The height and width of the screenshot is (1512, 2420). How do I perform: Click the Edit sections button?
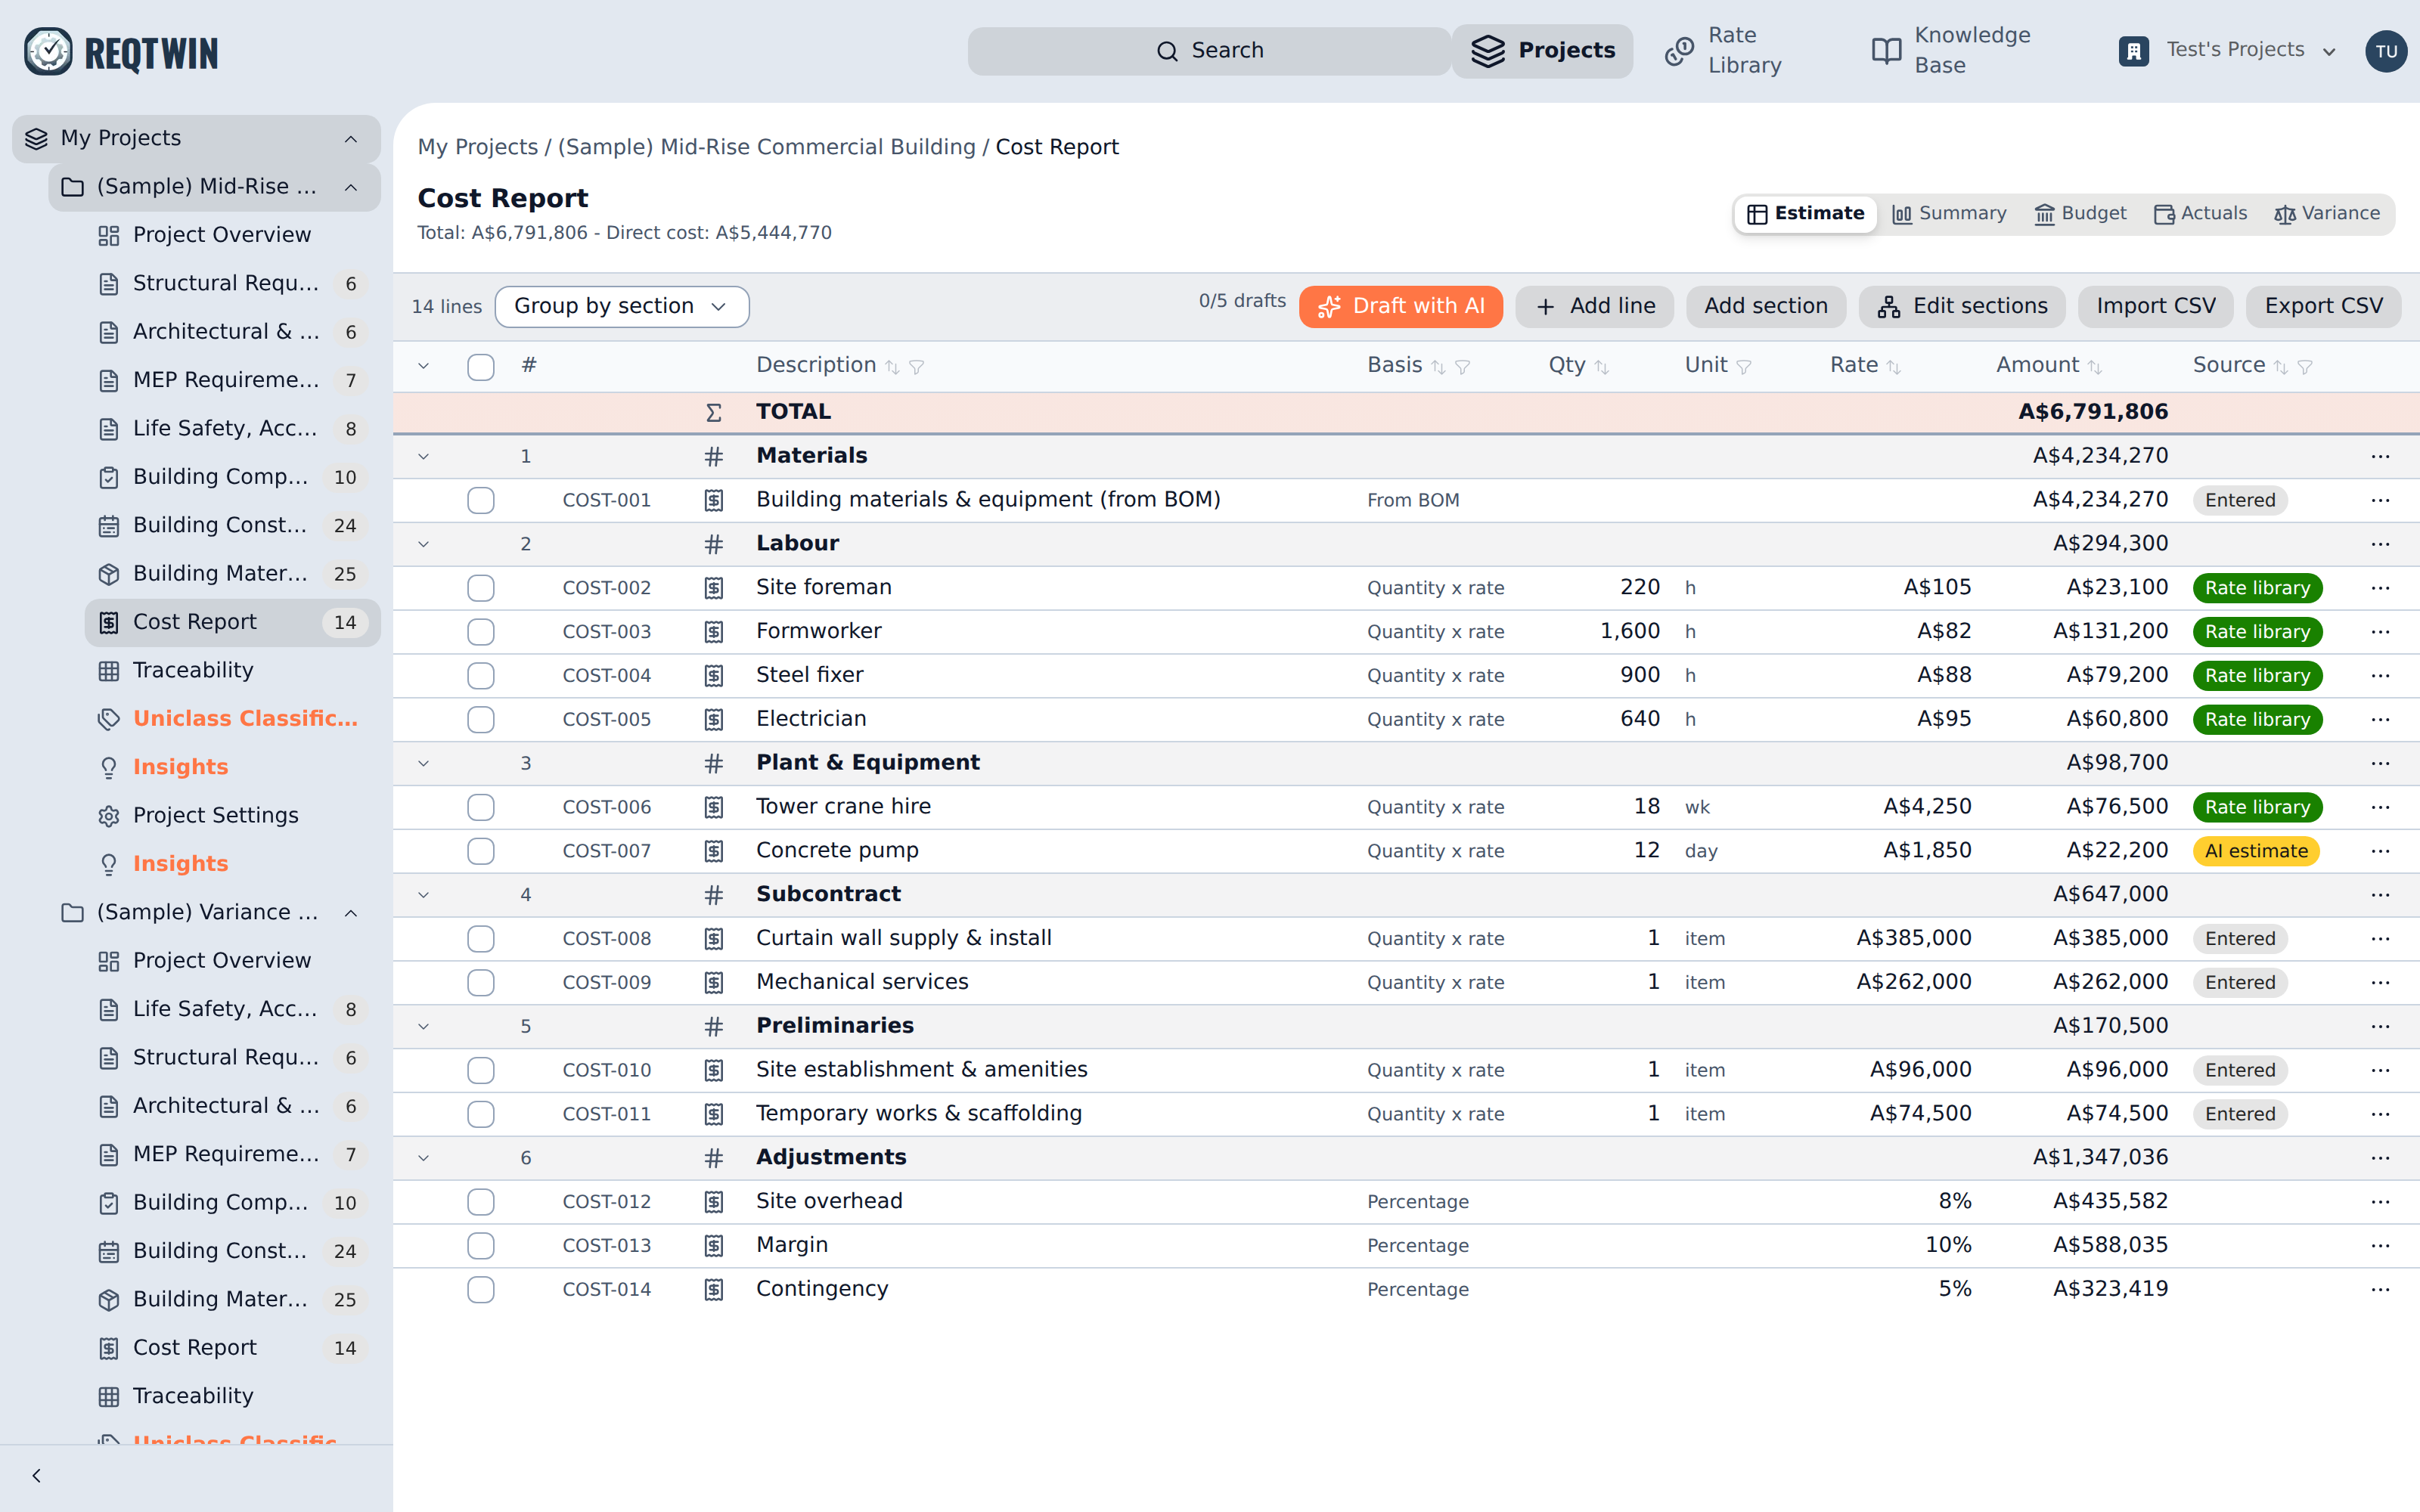click(x=1962, y=307)
